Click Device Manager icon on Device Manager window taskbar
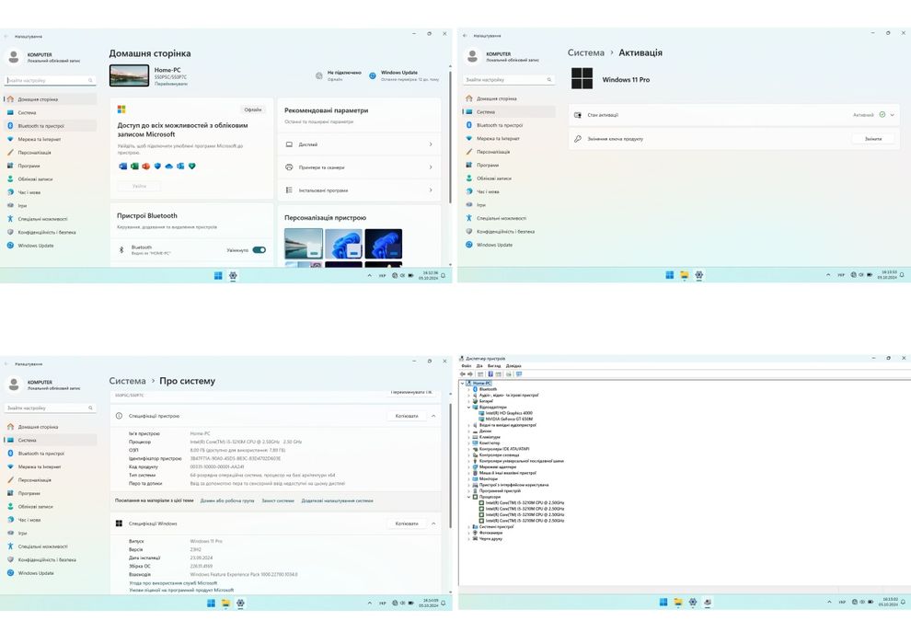The image size is (911, 644). (708, 603)
